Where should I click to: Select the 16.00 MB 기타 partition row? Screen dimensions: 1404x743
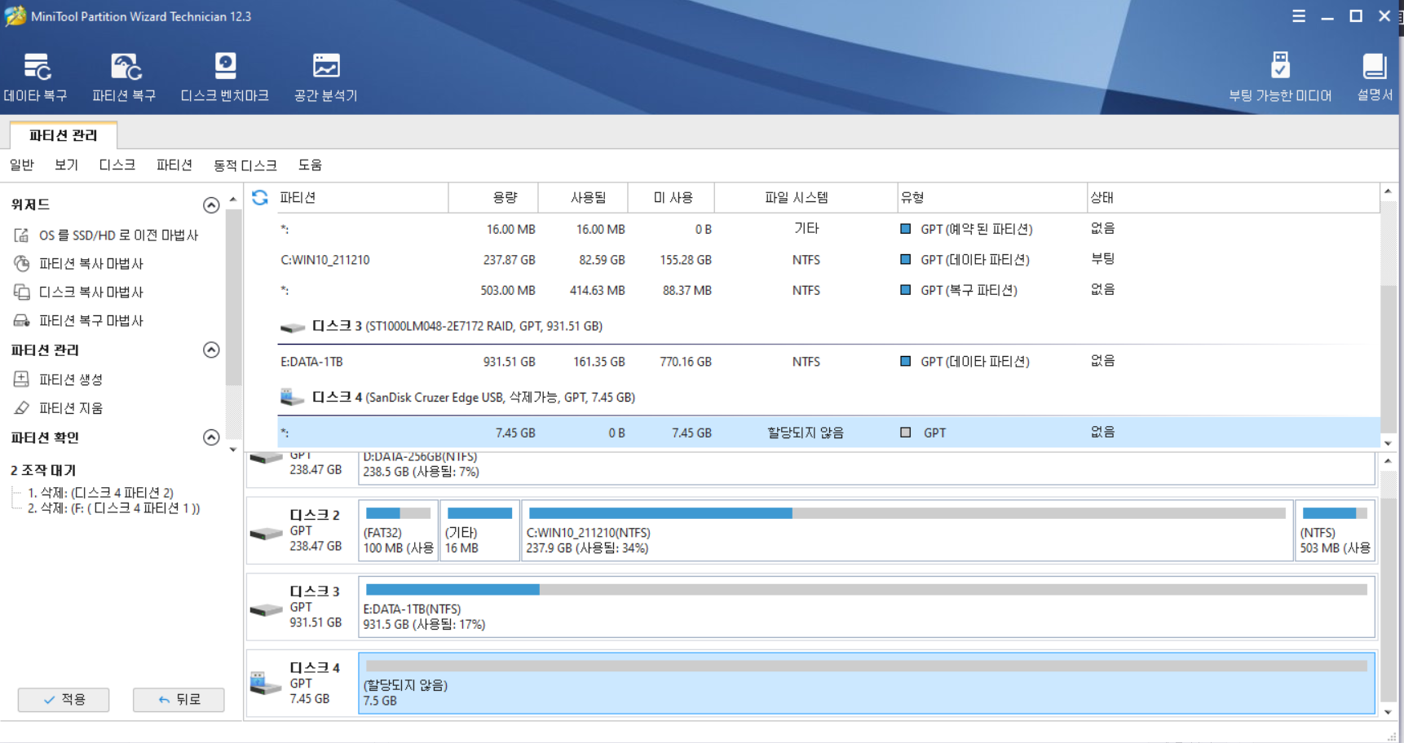point(828,230)
